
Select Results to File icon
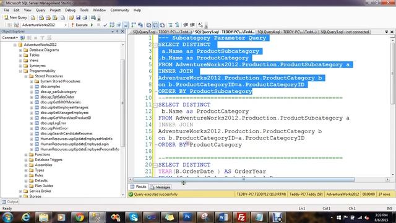[162, 25]
